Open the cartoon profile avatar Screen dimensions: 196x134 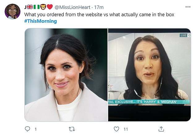click(x=13, y=11)
